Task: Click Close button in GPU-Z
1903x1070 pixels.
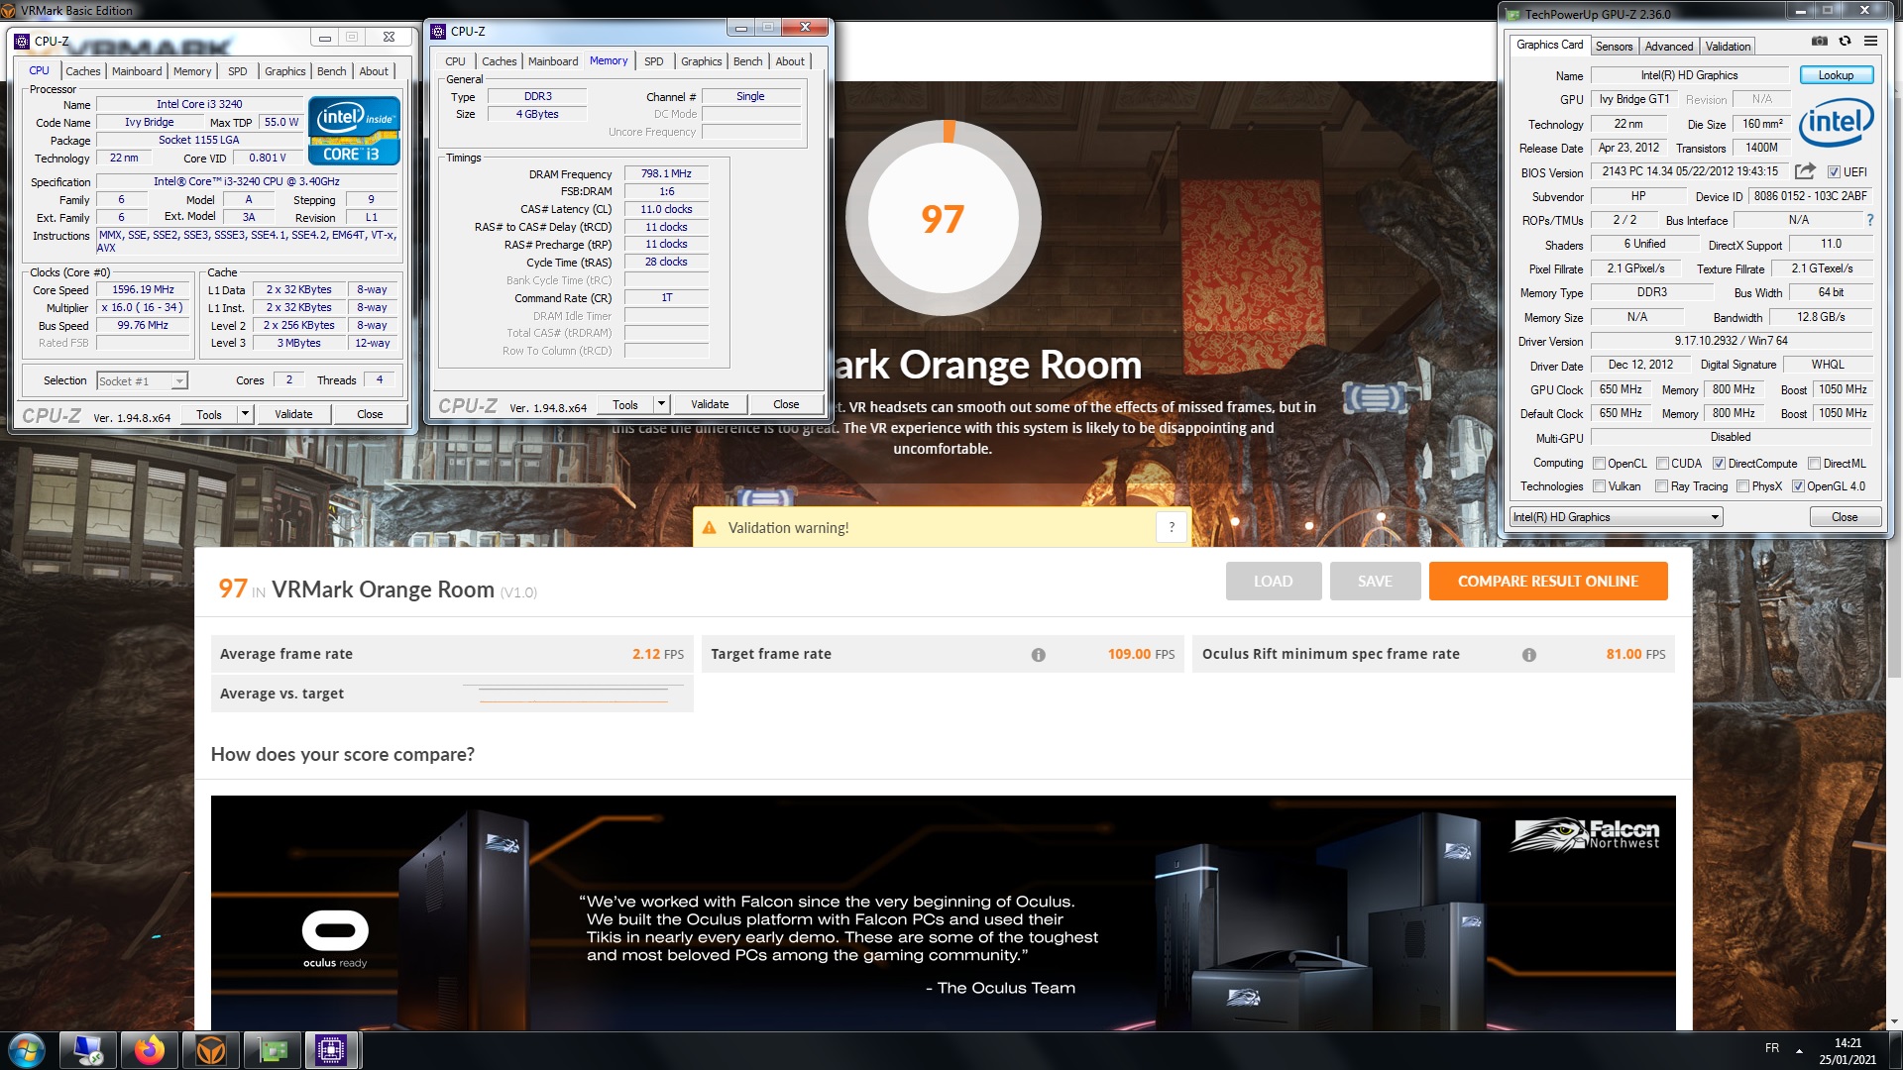Action: pos(1845,517)
